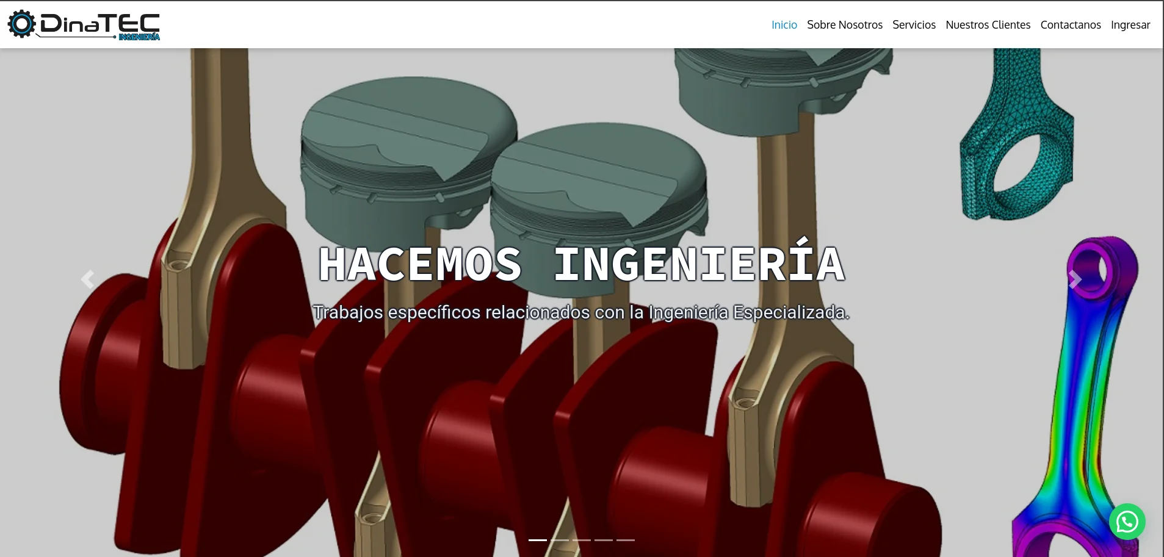The width and height of the screenshot is (1164, 557).
Task: Select the fourth carousel indicator
Action: [x=604, y=540]
